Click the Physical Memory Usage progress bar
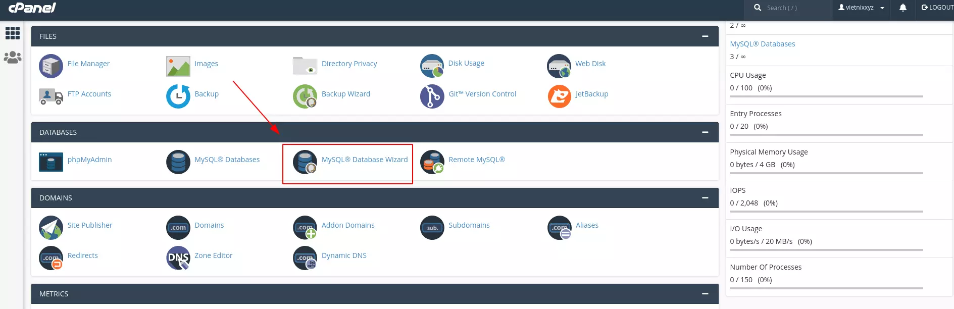This screenshot has height=309, width=954. (x=826, y=173)
